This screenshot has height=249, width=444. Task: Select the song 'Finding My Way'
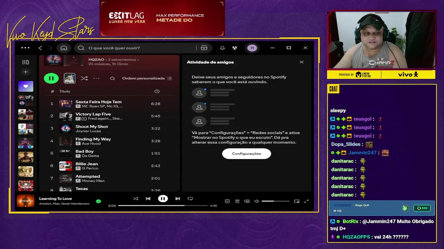coord(93,139)
